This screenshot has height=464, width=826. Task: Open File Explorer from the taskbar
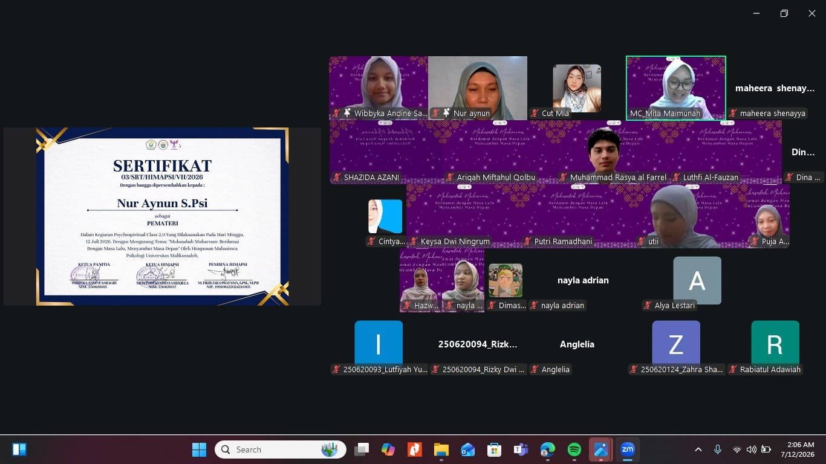tap(441, 449)
